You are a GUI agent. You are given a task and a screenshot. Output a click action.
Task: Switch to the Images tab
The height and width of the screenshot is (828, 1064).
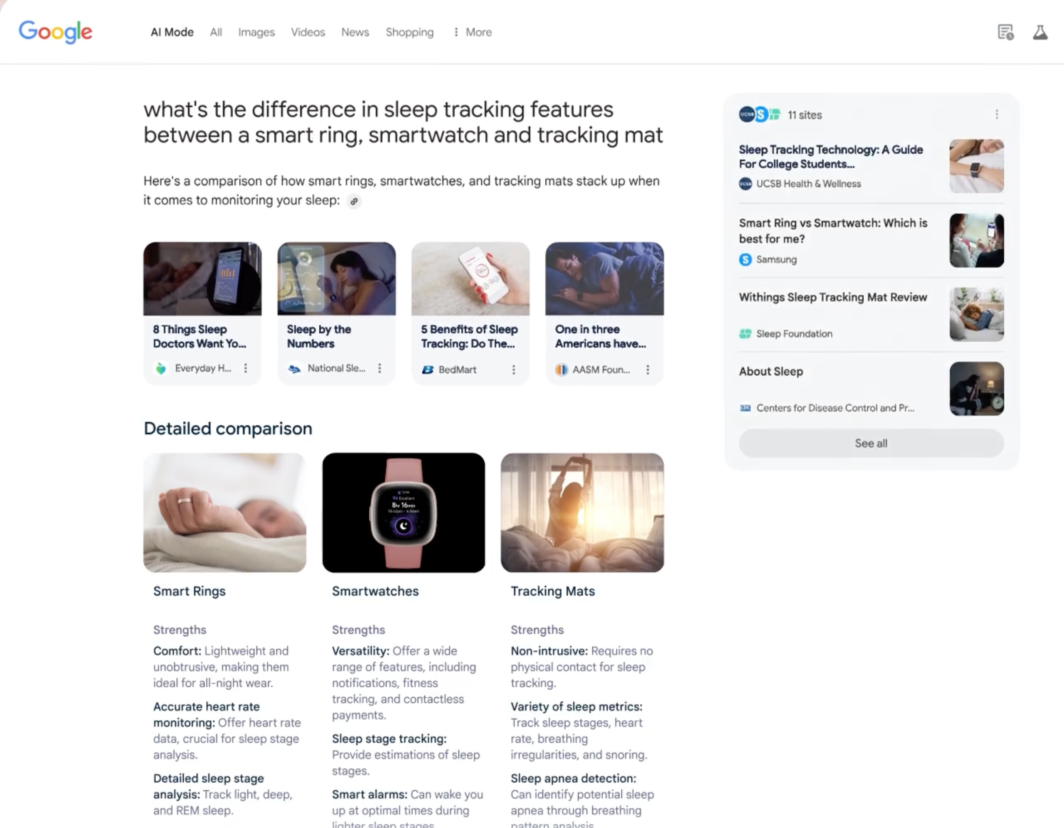click(x=256, y=32)
